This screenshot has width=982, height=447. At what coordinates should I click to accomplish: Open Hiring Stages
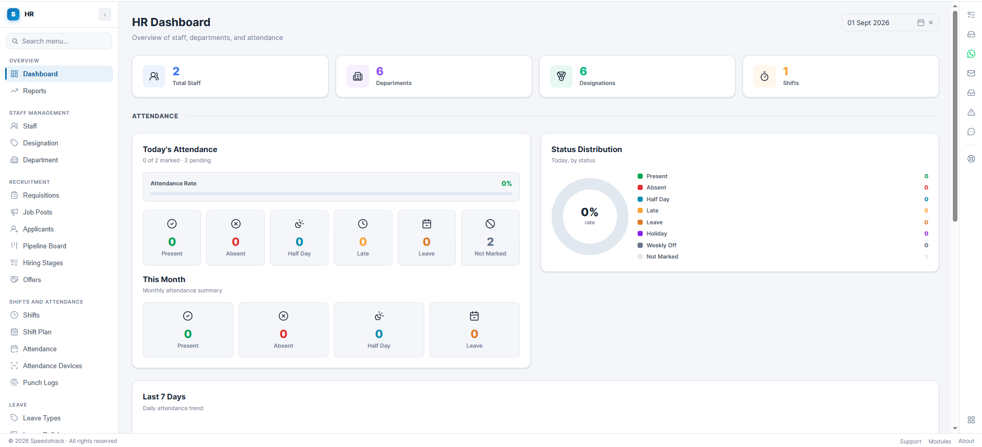pyautogui.click(x=59, y=263)
